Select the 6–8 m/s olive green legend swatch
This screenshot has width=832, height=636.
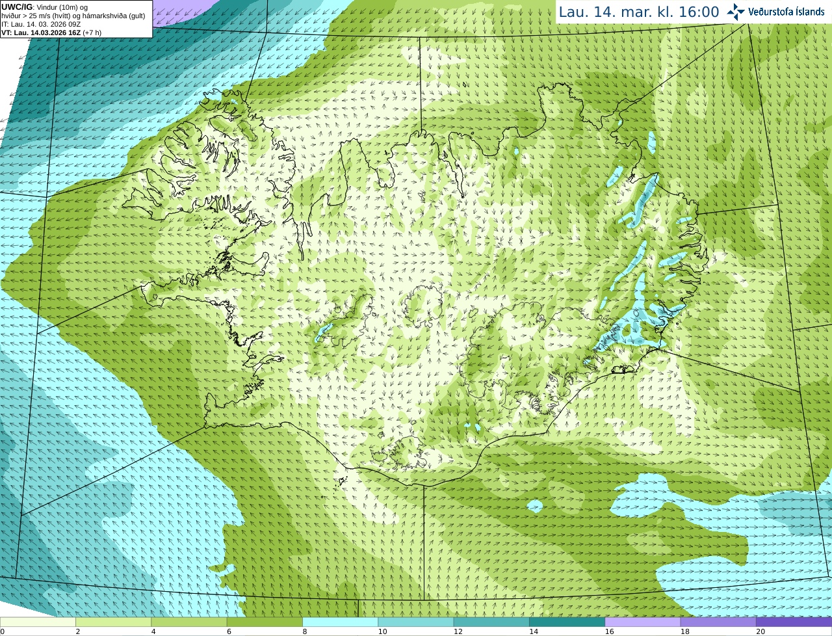click(265, 622)
